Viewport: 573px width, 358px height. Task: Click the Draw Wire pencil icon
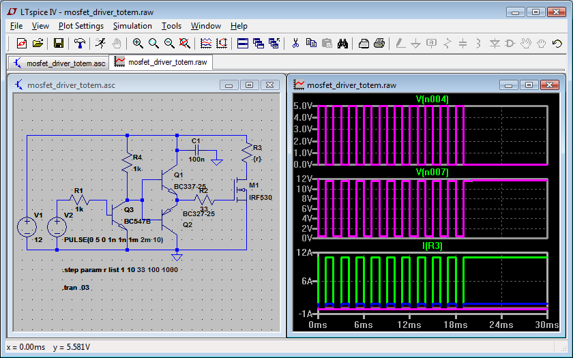click(400, 44)
